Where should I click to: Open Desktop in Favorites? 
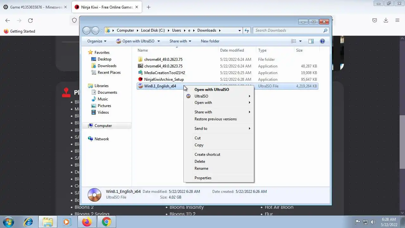click(104, 59)
